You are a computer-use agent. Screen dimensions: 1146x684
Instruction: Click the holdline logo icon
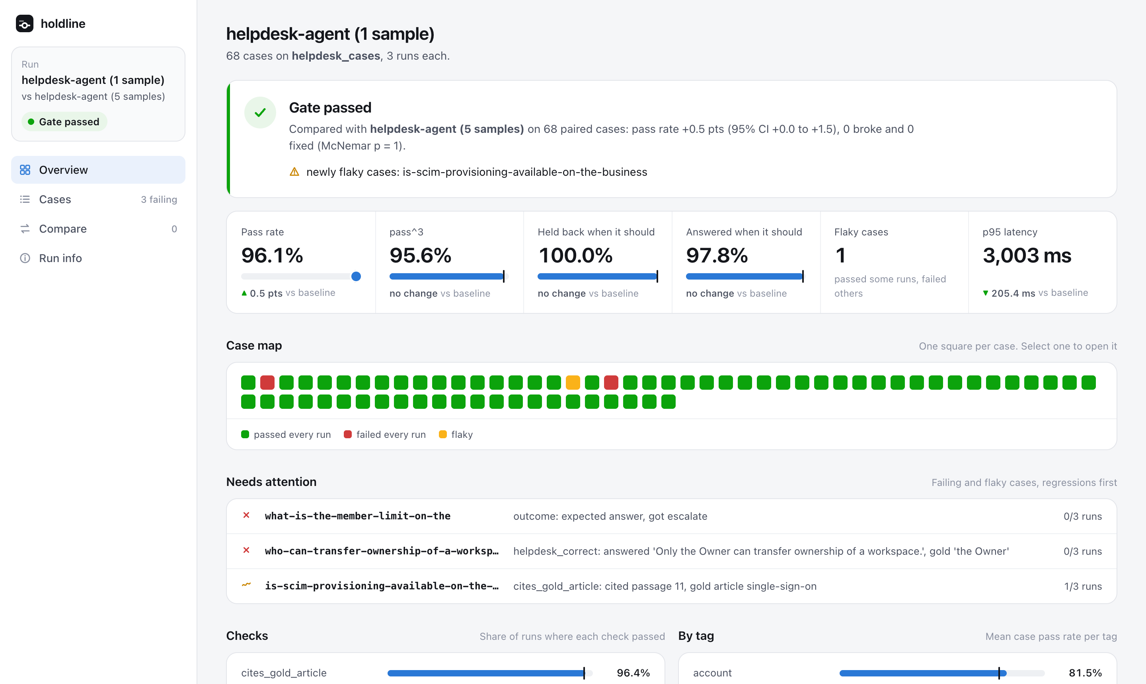point(24,23)
